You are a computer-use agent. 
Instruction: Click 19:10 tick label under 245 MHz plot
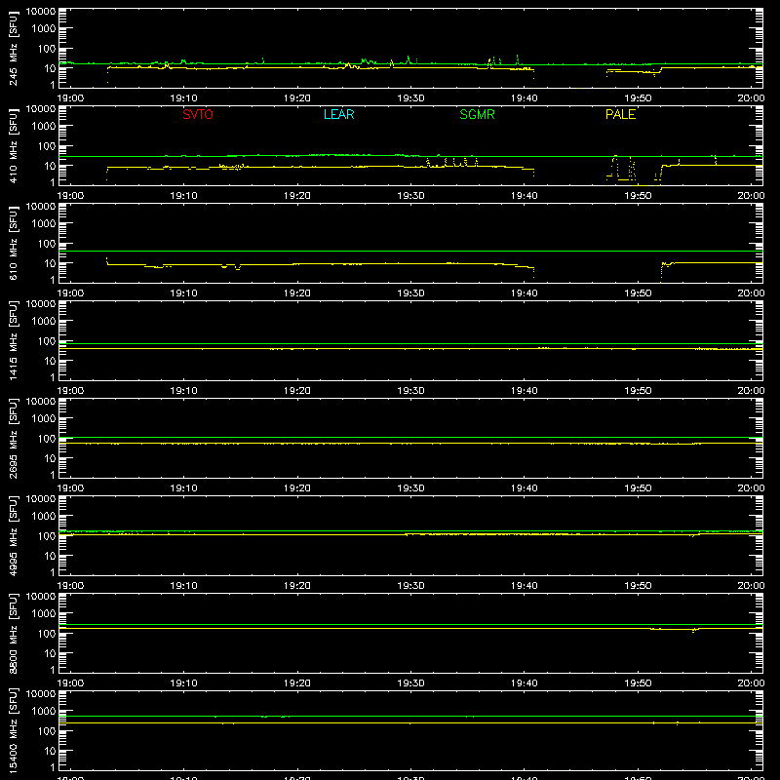183,98
